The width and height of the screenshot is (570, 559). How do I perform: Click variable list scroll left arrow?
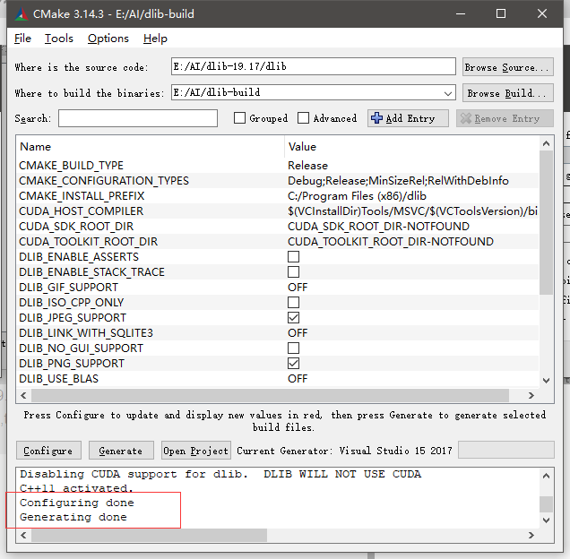23,395
